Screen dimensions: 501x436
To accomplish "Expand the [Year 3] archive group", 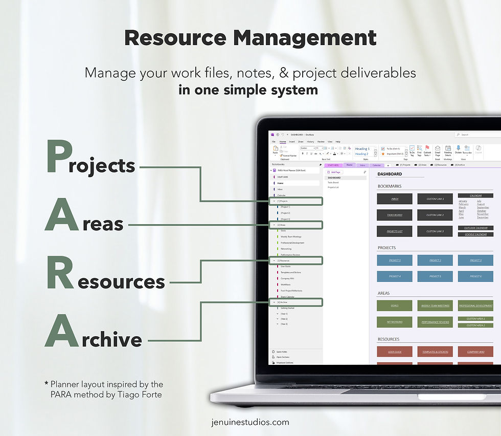I will 277,324.
